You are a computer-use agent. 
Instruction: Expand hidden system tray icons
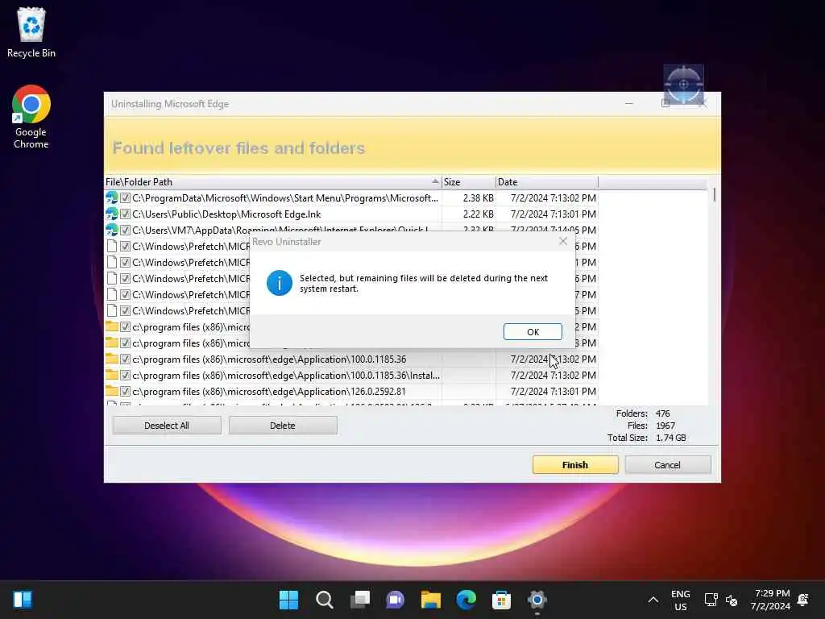653,600
